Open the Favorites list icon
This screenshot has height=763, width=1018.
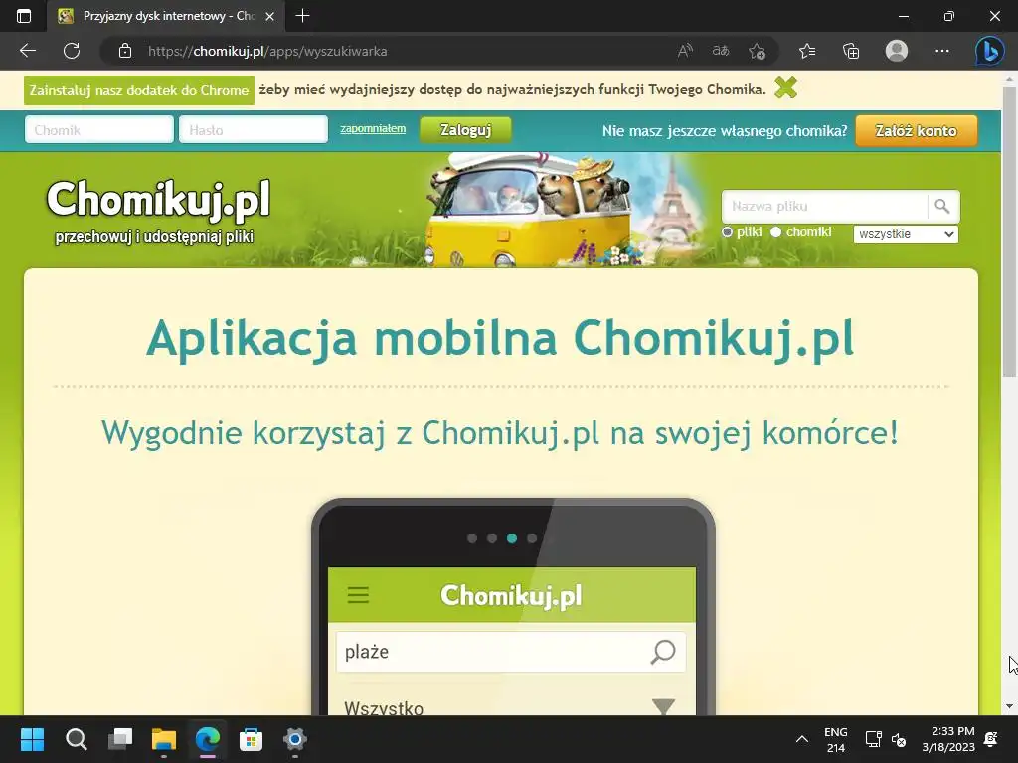tap(807, 51)
